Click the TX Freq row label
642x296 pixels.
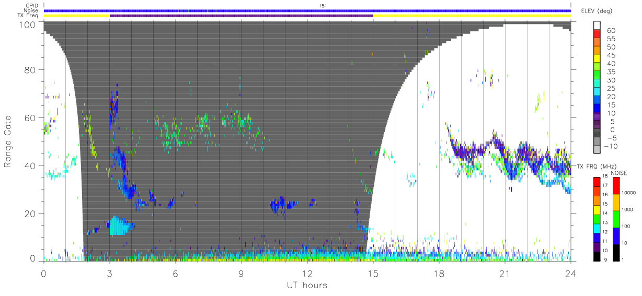[29, 15]
